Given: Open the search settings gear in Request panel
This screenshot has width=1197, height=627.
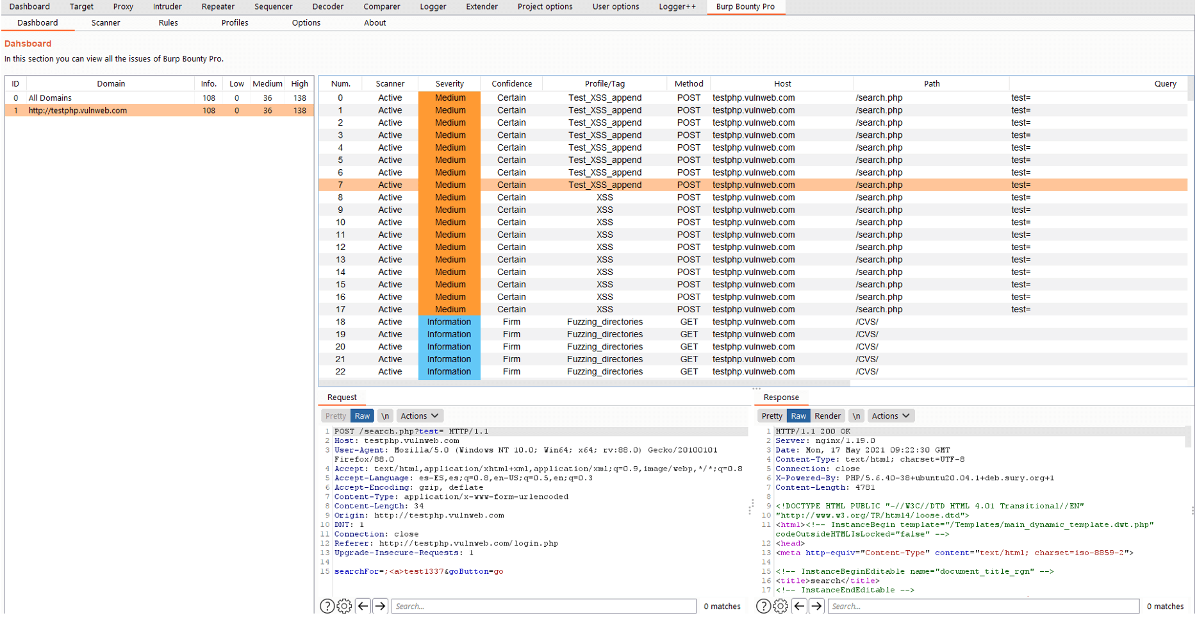Looking at the screenshot, I should (x=344, y=605).
